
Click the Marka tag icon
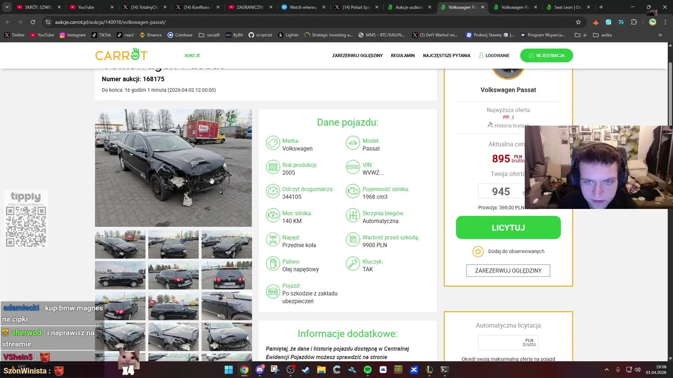tap(273, 143)
